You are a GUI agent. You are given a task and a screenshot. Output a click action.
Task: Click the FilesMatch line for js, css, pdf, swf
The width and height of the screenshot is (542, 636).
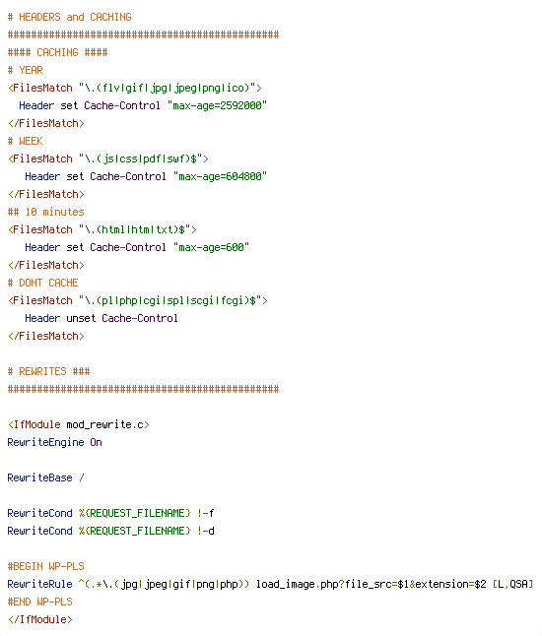pyautogui.click(x=108, y=159)
